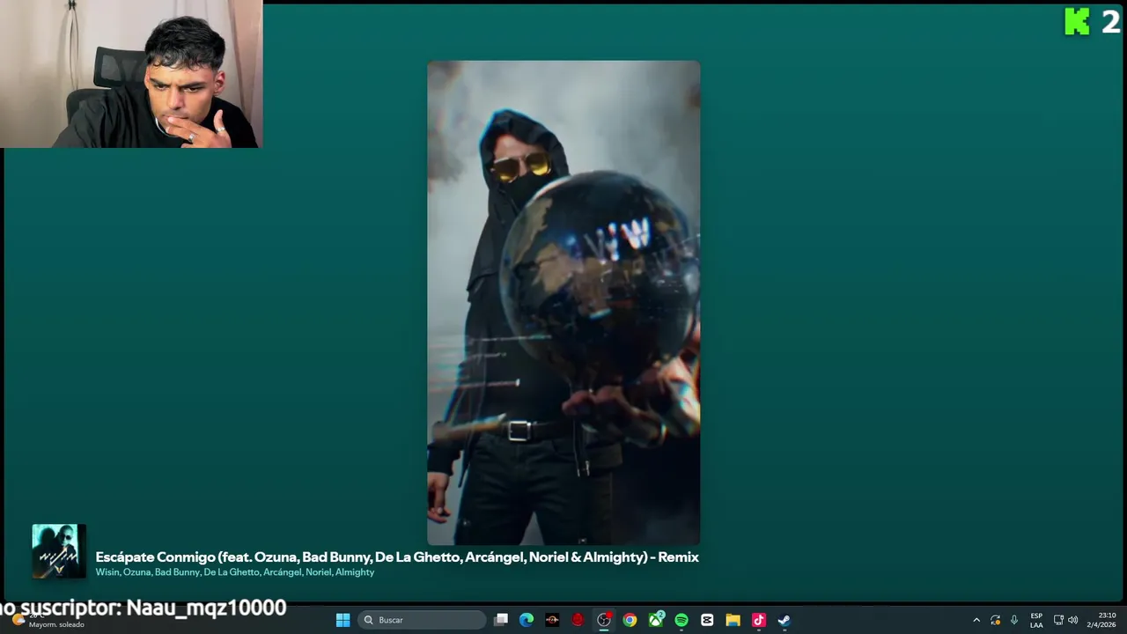Switch to Steam in the taskbar
Viewport: 1127px width, 634px height.
pyautogui.click(x=784, y=620)
